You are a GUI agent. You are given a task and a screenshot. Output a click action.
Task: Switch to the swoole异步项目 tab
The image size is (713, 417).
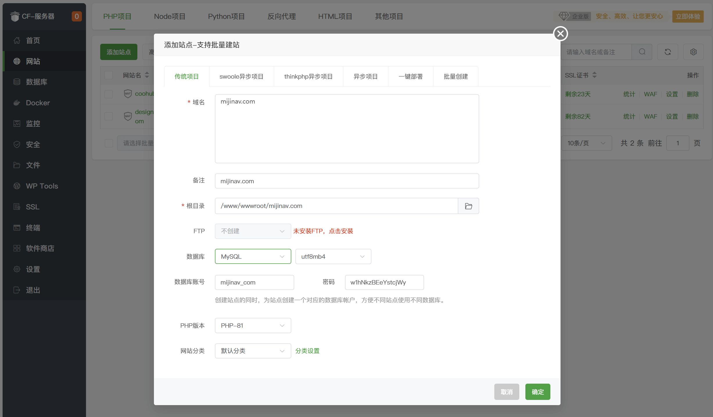(241, 77)
